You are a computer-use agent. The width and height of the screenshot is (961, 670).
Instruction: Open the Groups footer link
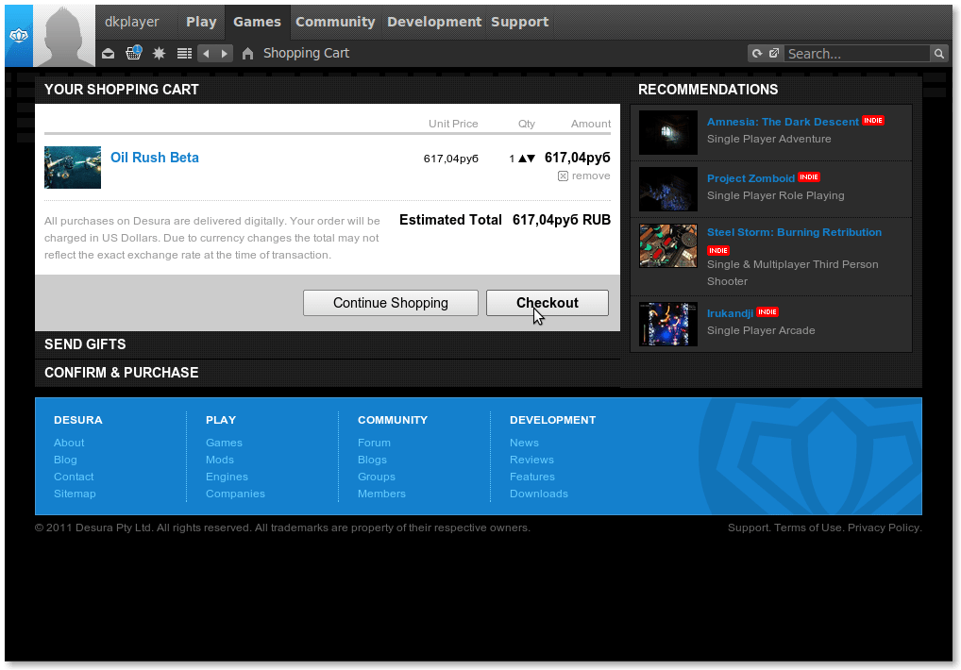coord(377,477)
